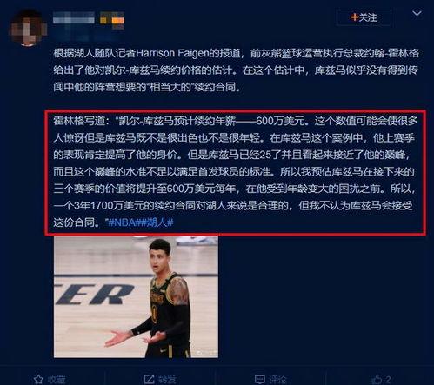
Task: Select the 收藏 label in action bar
Action: coord(57,379)
